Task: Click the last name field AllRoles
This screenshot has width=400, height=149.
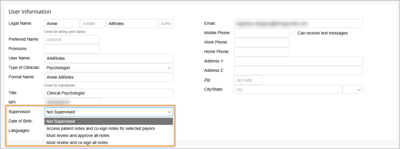Action: [x=132, y=24]
